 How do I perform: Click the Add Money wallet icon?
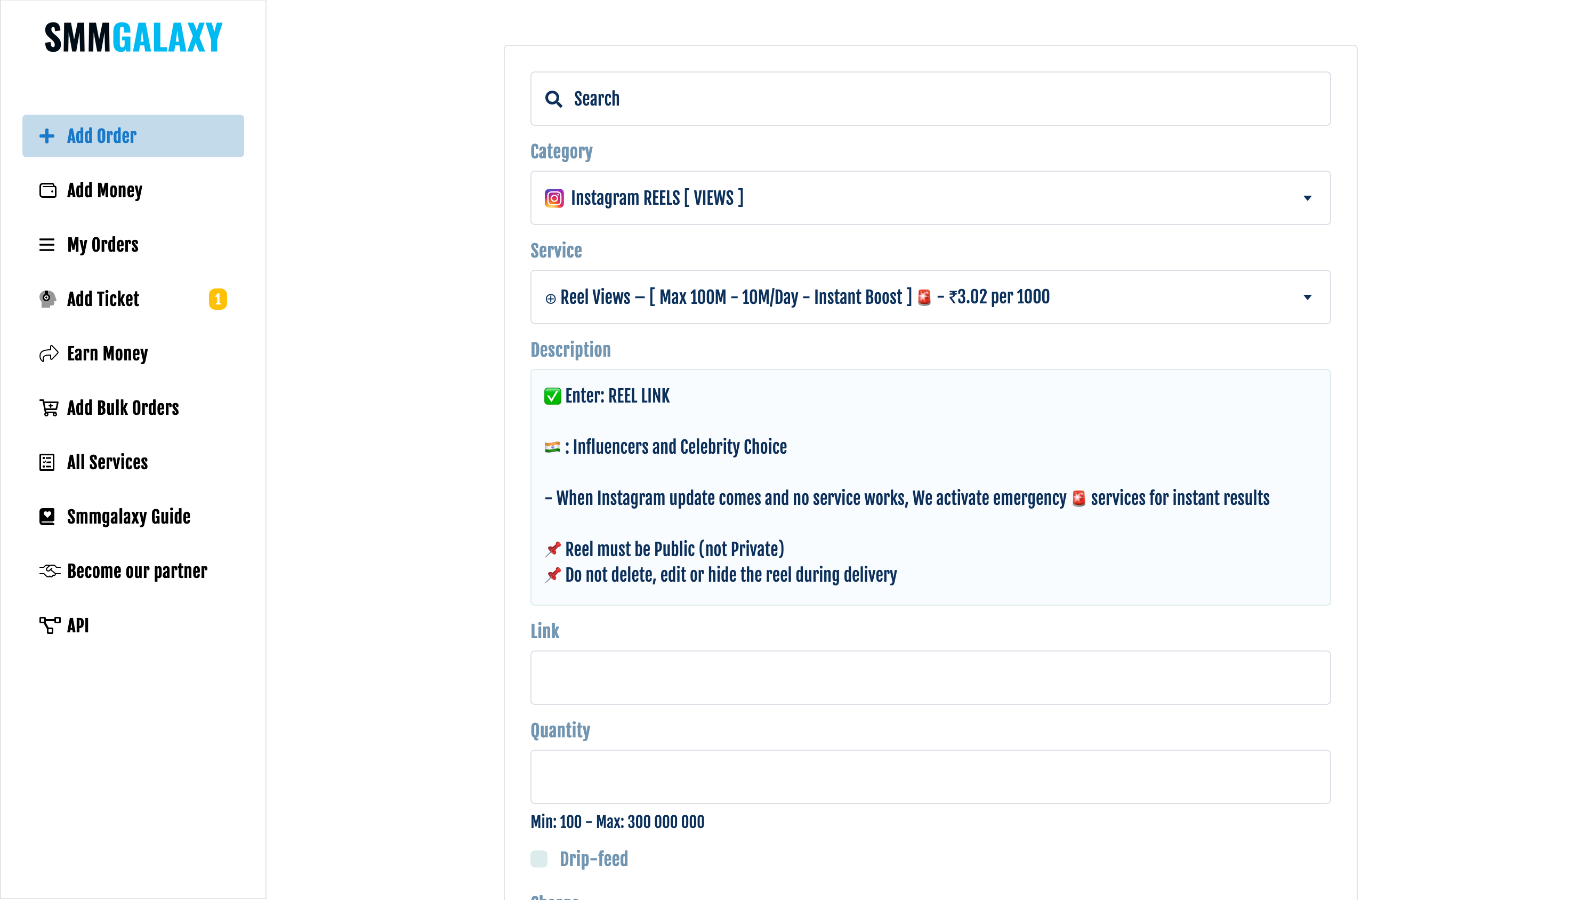coord(47,190)
